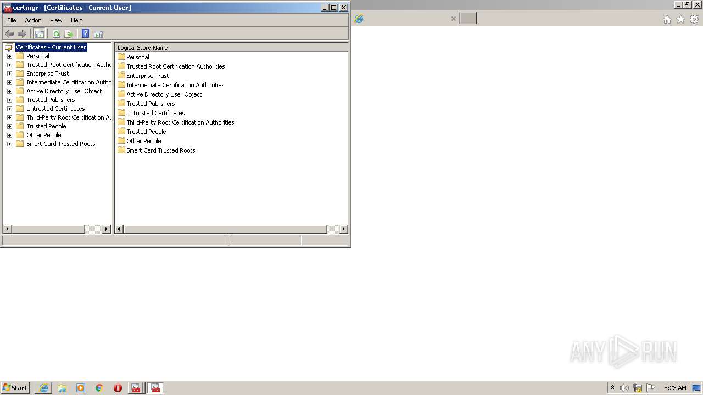Click the network tray icon

pos(638,388)
